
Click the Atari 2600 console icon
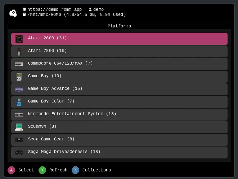pos(19,39)
